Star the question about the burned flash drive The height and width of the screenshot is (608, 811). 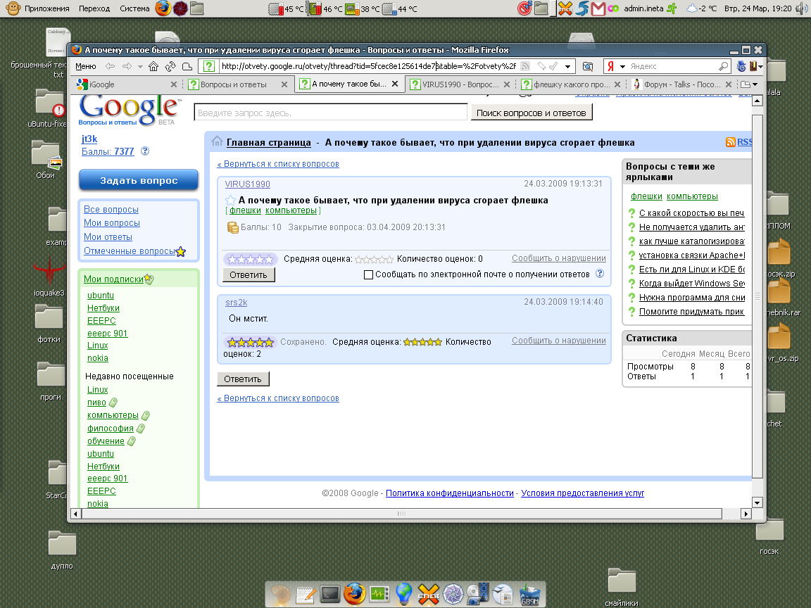[x=230, y=201]
